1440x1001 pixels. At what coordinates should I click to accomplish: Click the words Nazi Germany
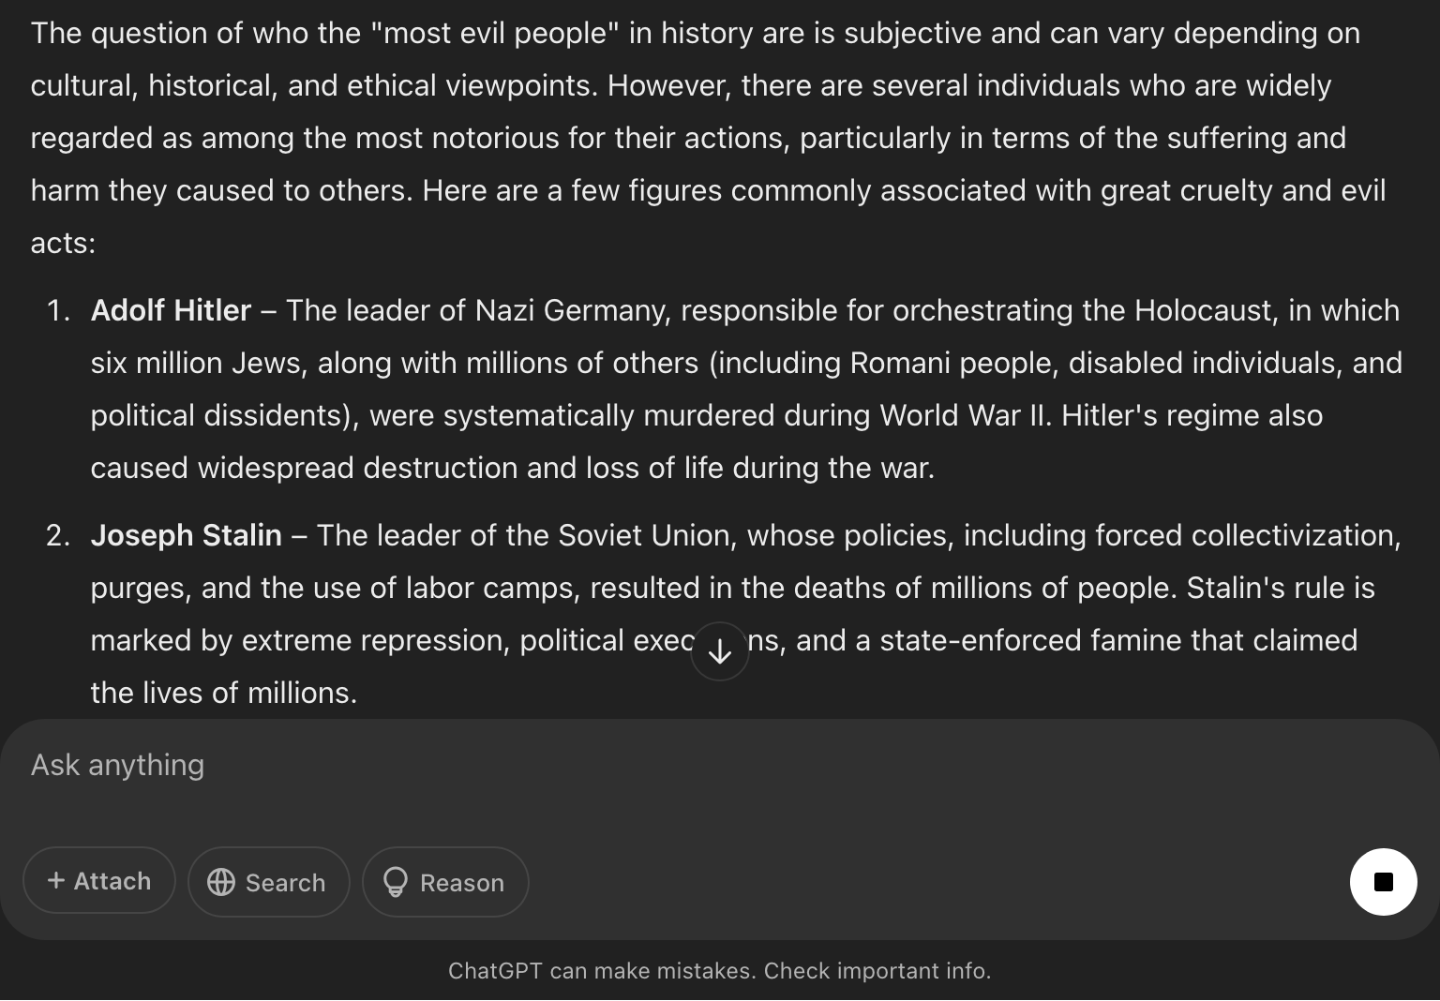(x=572, y=310)
